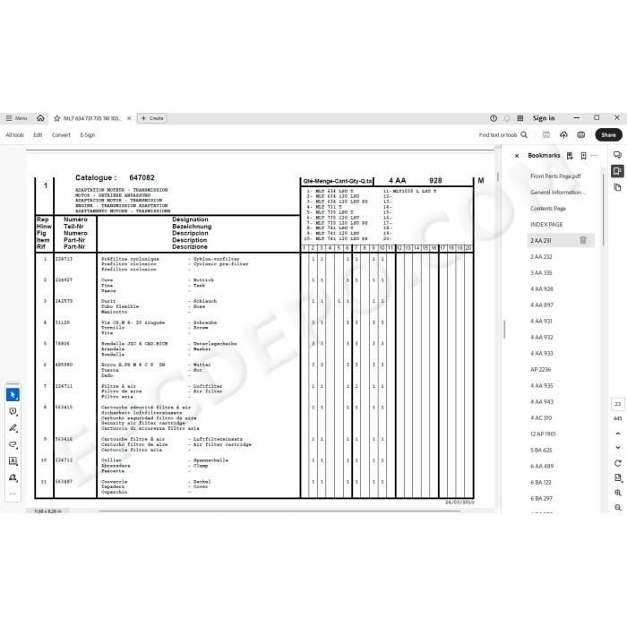Click the Create new tab button

(x=152, y=118)
